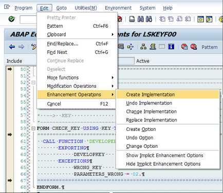Choose Cancel F12 from Edit menu
223x193 pixels.
(x=77, y=104)
